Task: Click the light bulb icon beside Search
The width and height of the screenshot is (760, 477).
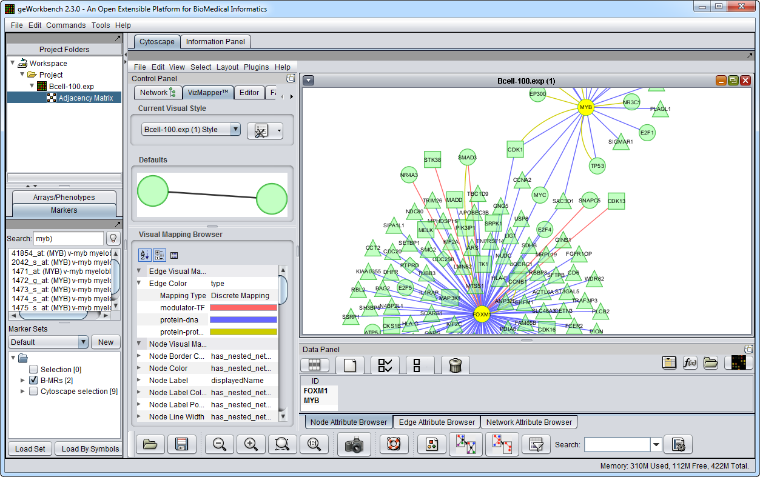Action: coord(113,238)
